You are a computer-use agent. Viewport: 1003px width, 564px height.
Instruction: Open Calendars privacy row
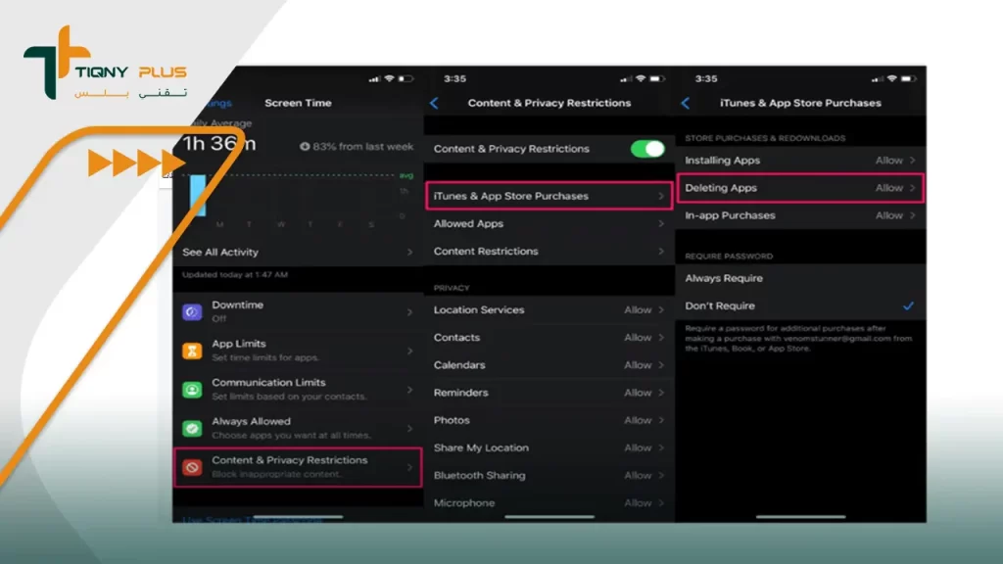pyautogui.click(x=549, y=365)
